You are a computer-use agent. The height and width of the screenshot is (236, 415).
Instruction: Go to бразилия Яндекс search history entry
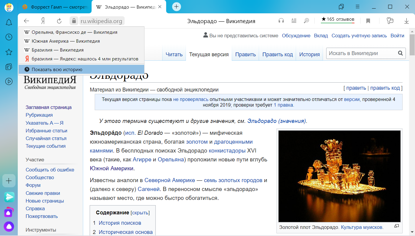[x=81, y=59]
